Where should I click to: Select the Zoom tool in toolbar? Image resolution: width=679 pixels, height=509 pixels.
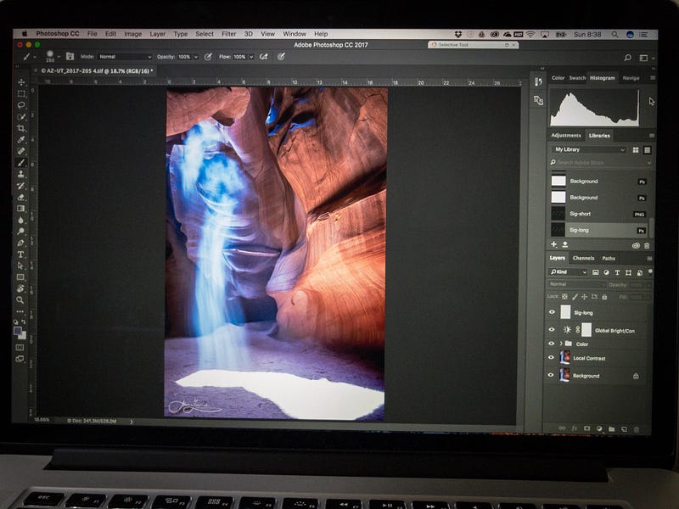coord(20,300)
